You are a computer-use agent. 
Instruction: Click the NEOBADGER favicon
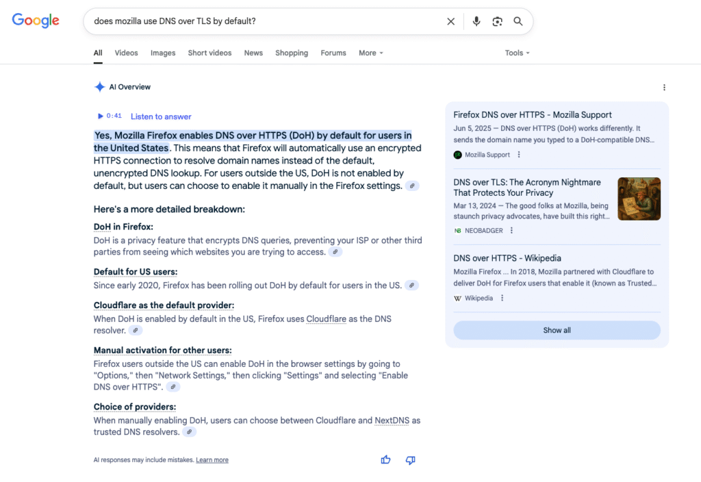point(457,231)
